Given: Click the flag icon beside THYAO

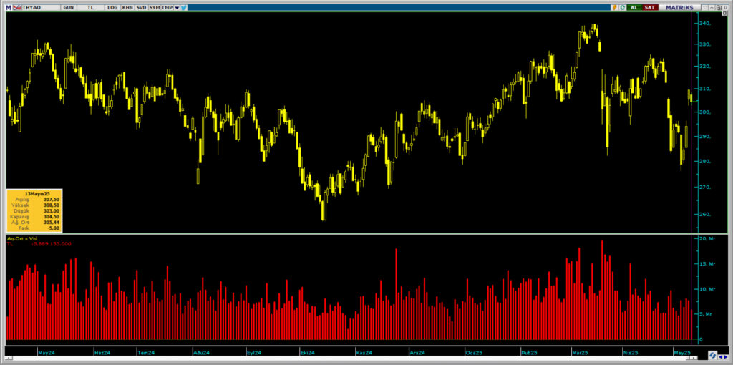Looking at the screenshot, I should click(17, 6).
